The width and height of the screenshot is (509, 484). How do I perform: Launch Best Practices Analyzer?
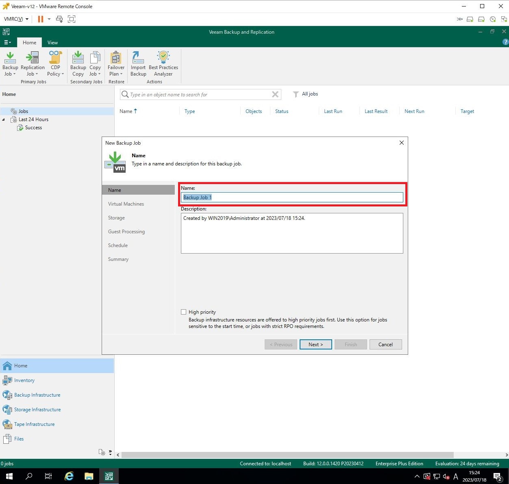163,64
